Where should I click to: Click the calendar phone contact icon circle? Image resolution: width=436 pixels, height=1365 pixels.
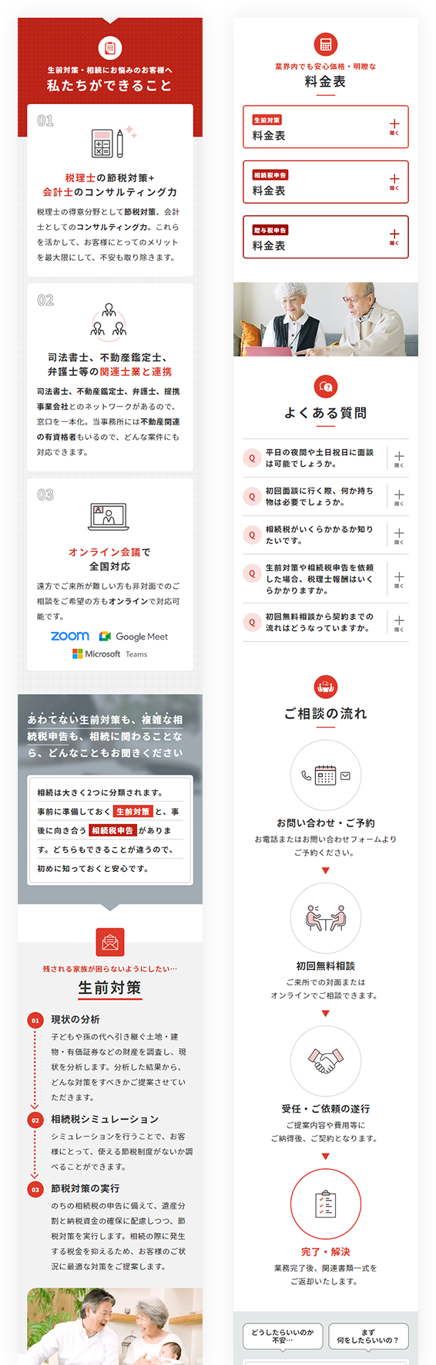pyautogui.click(x=326, y=775)
